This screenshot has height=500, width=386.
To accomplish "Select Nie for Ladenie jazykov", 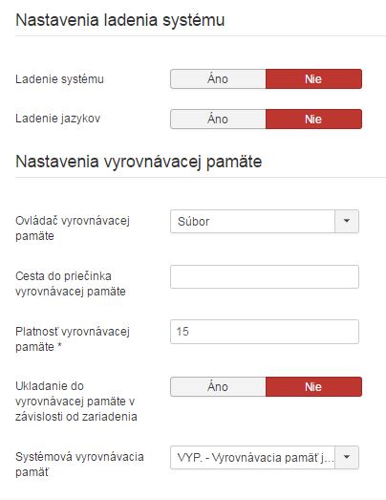I will click(x=313, y=119).
